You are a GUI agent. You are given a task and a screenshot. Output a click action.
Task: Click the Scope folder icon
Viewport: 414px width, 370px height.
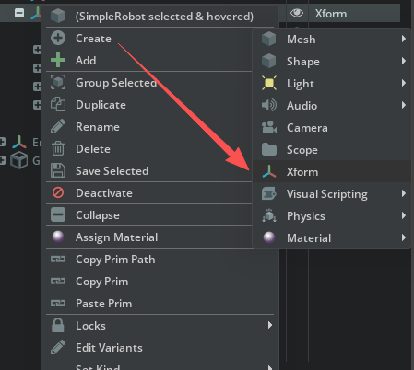(269, 149)
